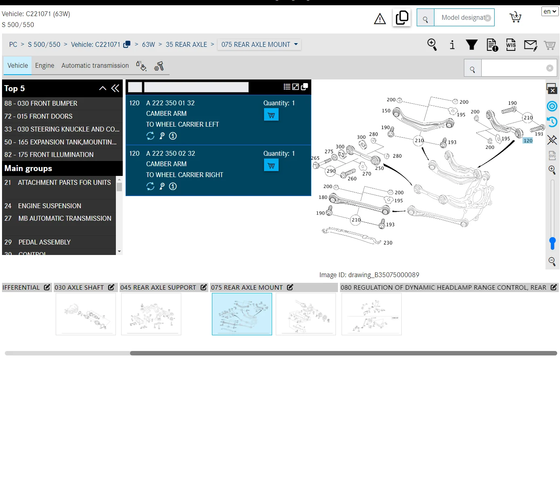Click the model designation search magnifier

click(x=426, y=18)
